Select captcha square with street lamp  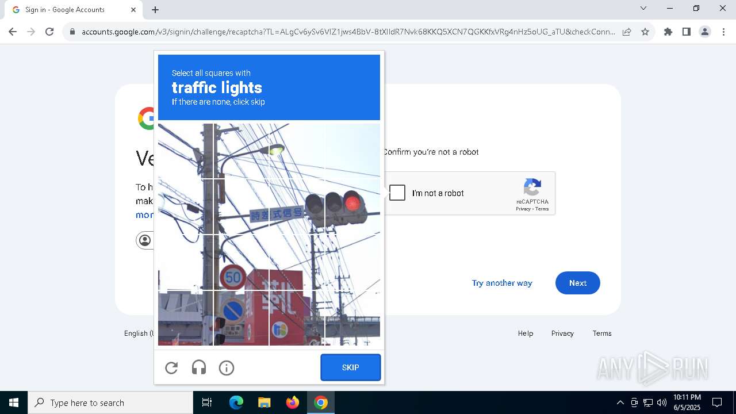point(297,151)
